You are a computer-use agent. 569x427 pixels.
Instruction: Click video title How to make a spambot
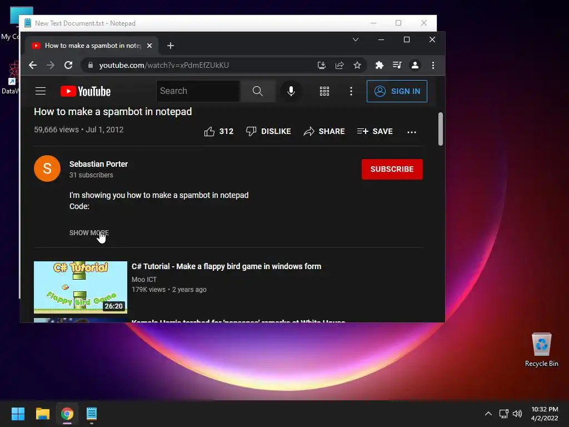(113, 111)
